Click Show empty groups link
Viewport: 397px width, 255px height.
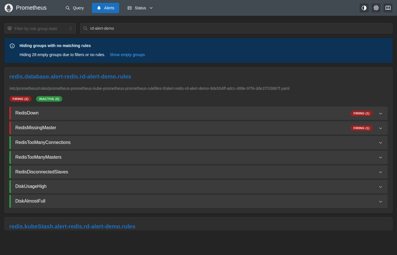pos(127,55)
